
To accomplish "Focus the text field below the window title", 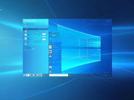I will [29, 24].
